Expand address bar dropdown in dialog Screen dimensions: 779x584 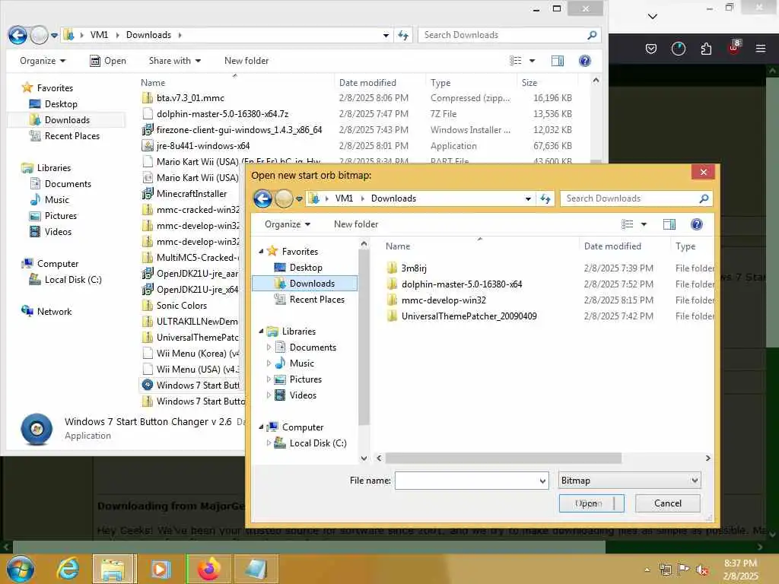[x=528, y=198]
